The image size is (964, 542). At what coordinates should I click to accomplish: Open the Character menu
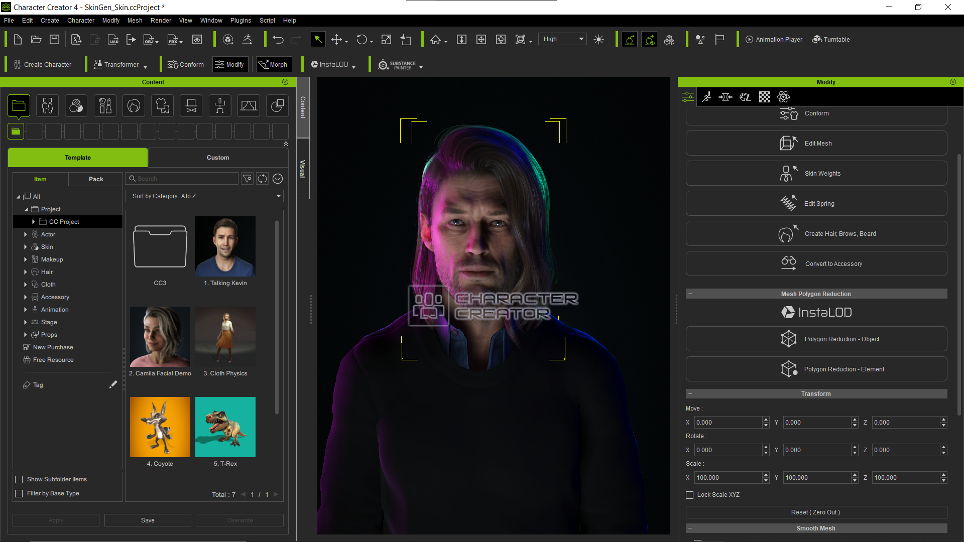(81, 21)
